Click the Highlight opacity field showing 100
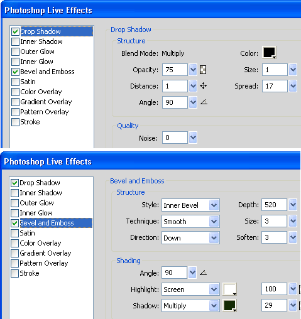The width and height of the screenshot is (301, 319). (x=274, y=289)
